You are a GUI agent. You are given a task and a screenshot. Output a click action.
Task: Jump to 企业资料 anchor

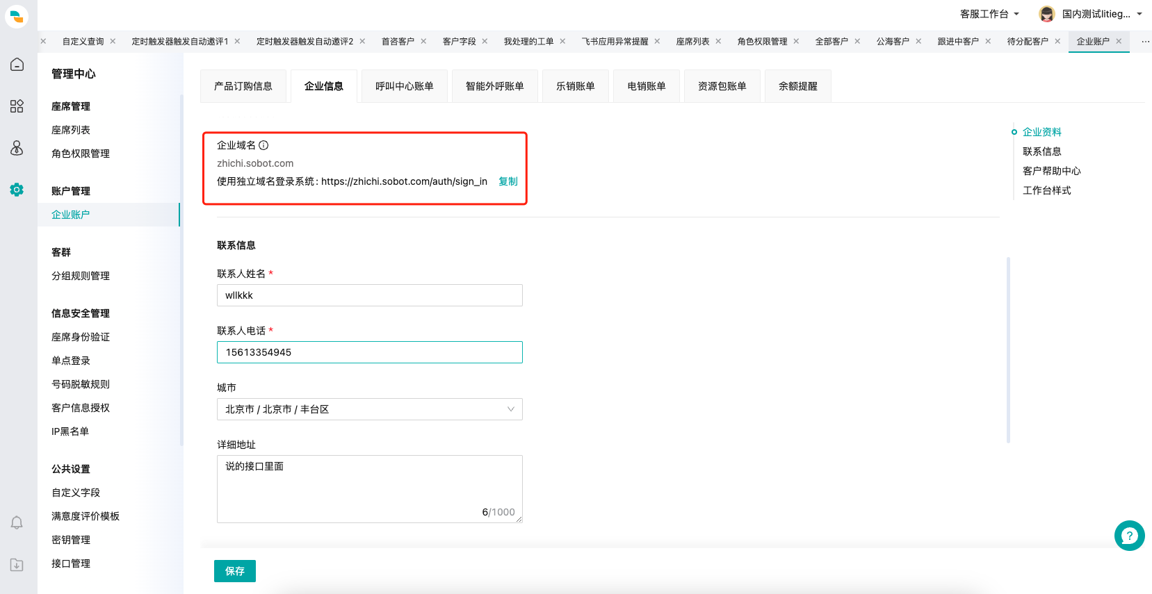click(x=1042, y=132)
